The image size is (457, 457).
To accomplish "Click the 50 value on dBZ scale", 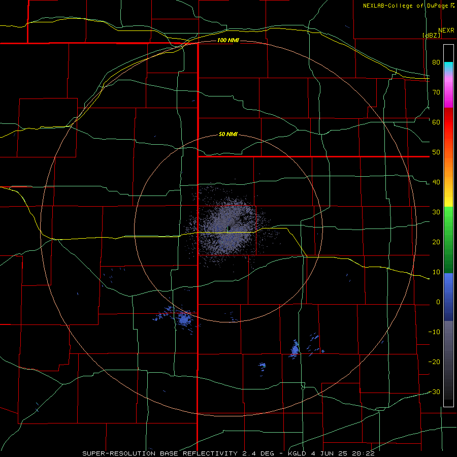I will (x=436, y=152).
